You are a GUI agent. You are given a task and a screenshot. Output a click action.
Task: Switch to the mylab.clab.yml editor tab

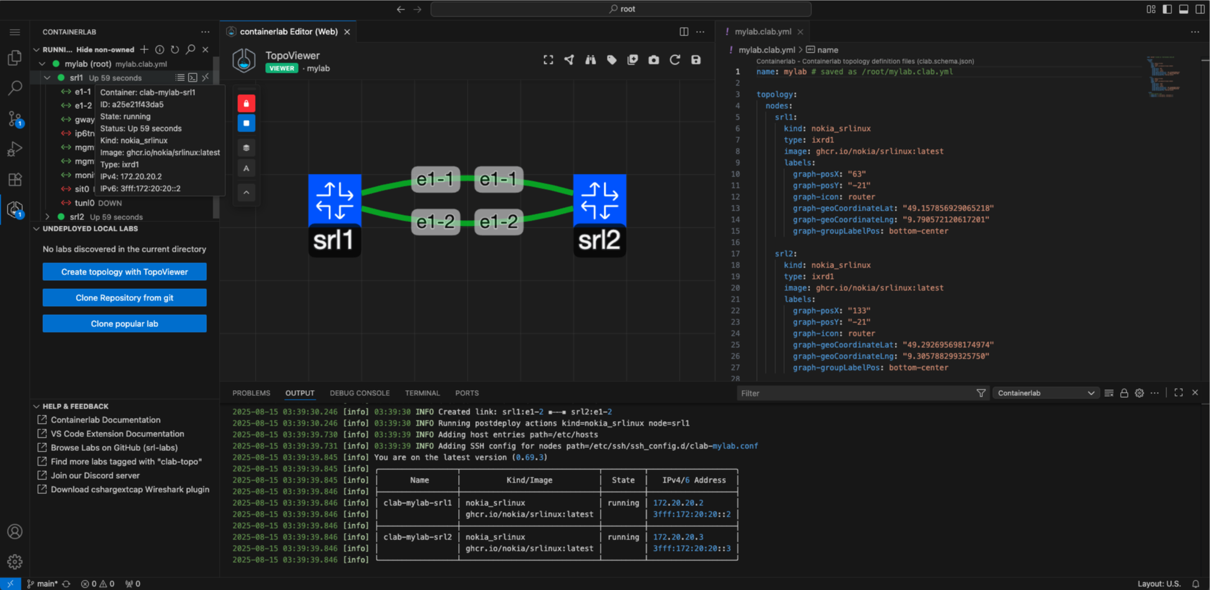[763, 31]
